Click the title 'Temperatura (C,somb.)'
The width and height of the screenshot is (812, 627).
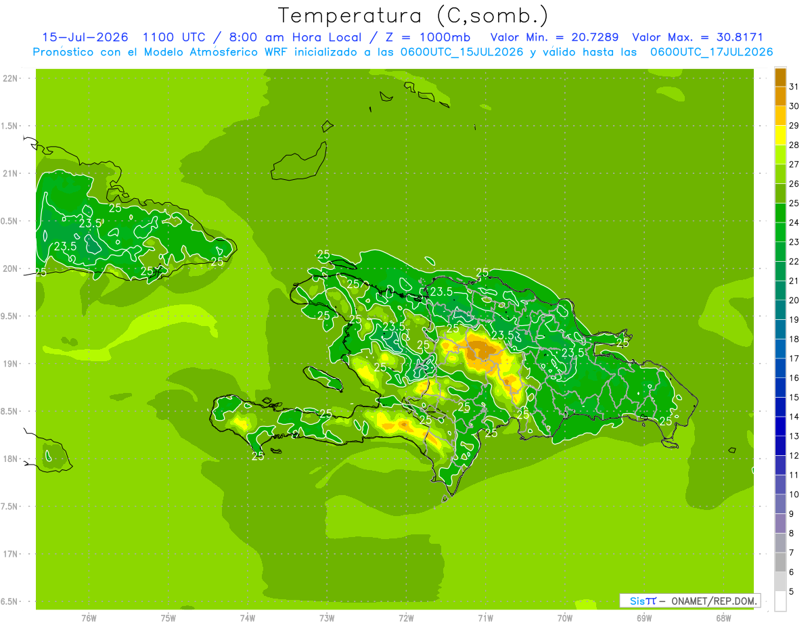coord(413,16)
